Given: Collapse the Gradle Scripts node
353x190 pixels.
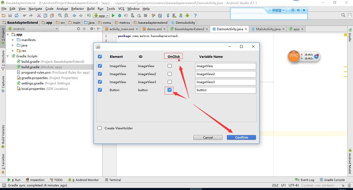Looking at the screenshot, I should [x=7, y=56].
